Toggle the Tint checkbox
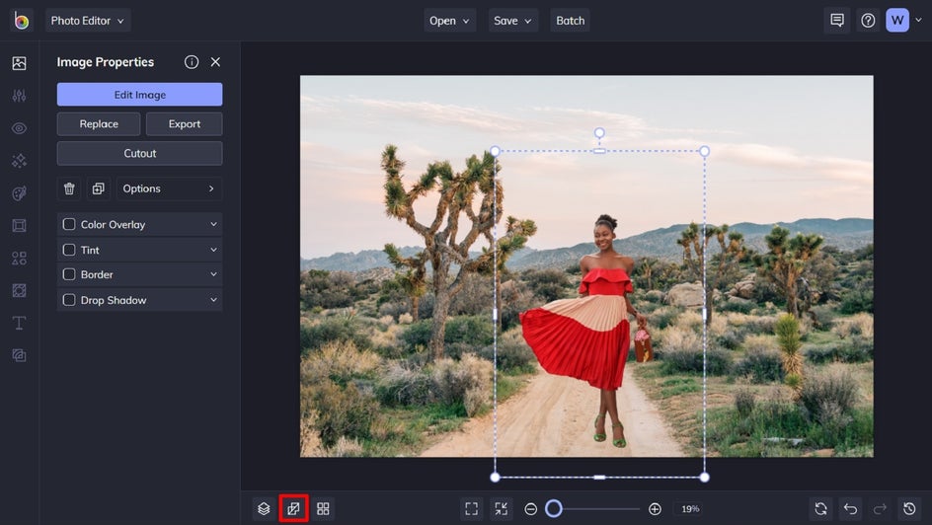 click(69, 251)
